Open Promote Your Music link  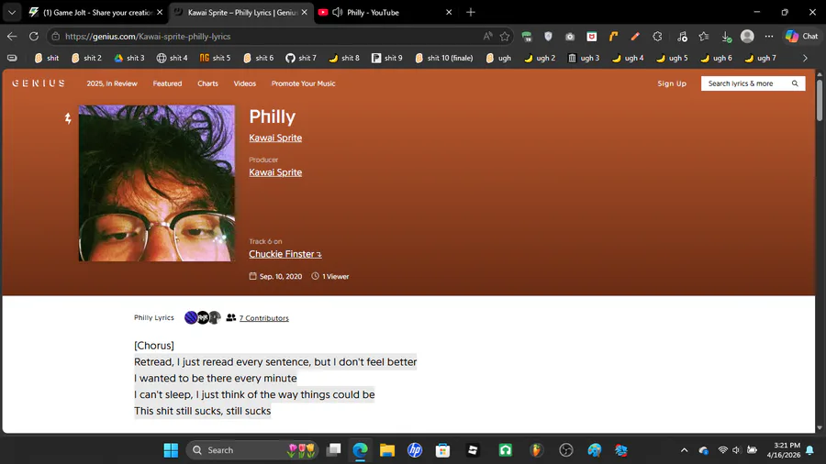pyautogui.click(x=303, y=83)
